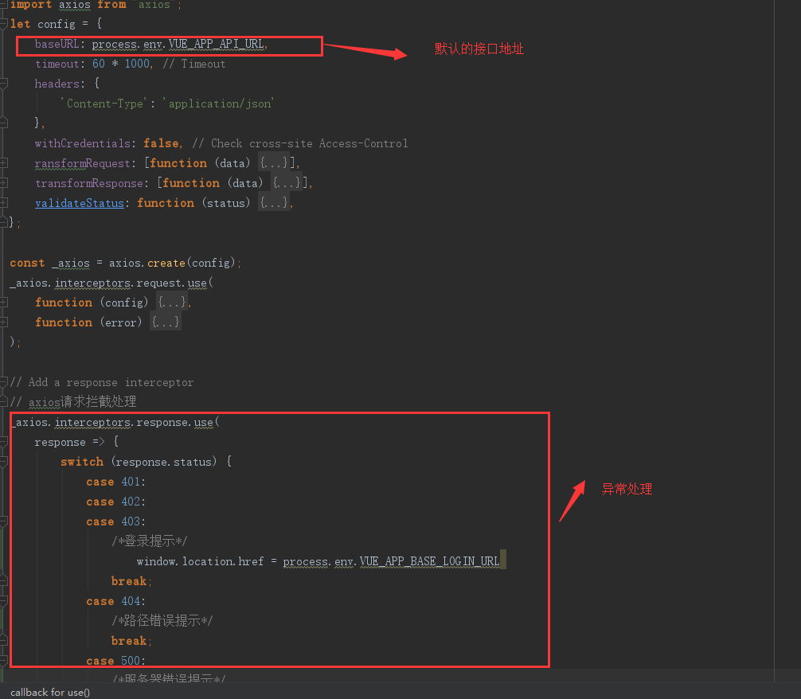Collapse the 'let config = {' fold marker
Viewport: 801px width, 699px height.
point(3,24)
